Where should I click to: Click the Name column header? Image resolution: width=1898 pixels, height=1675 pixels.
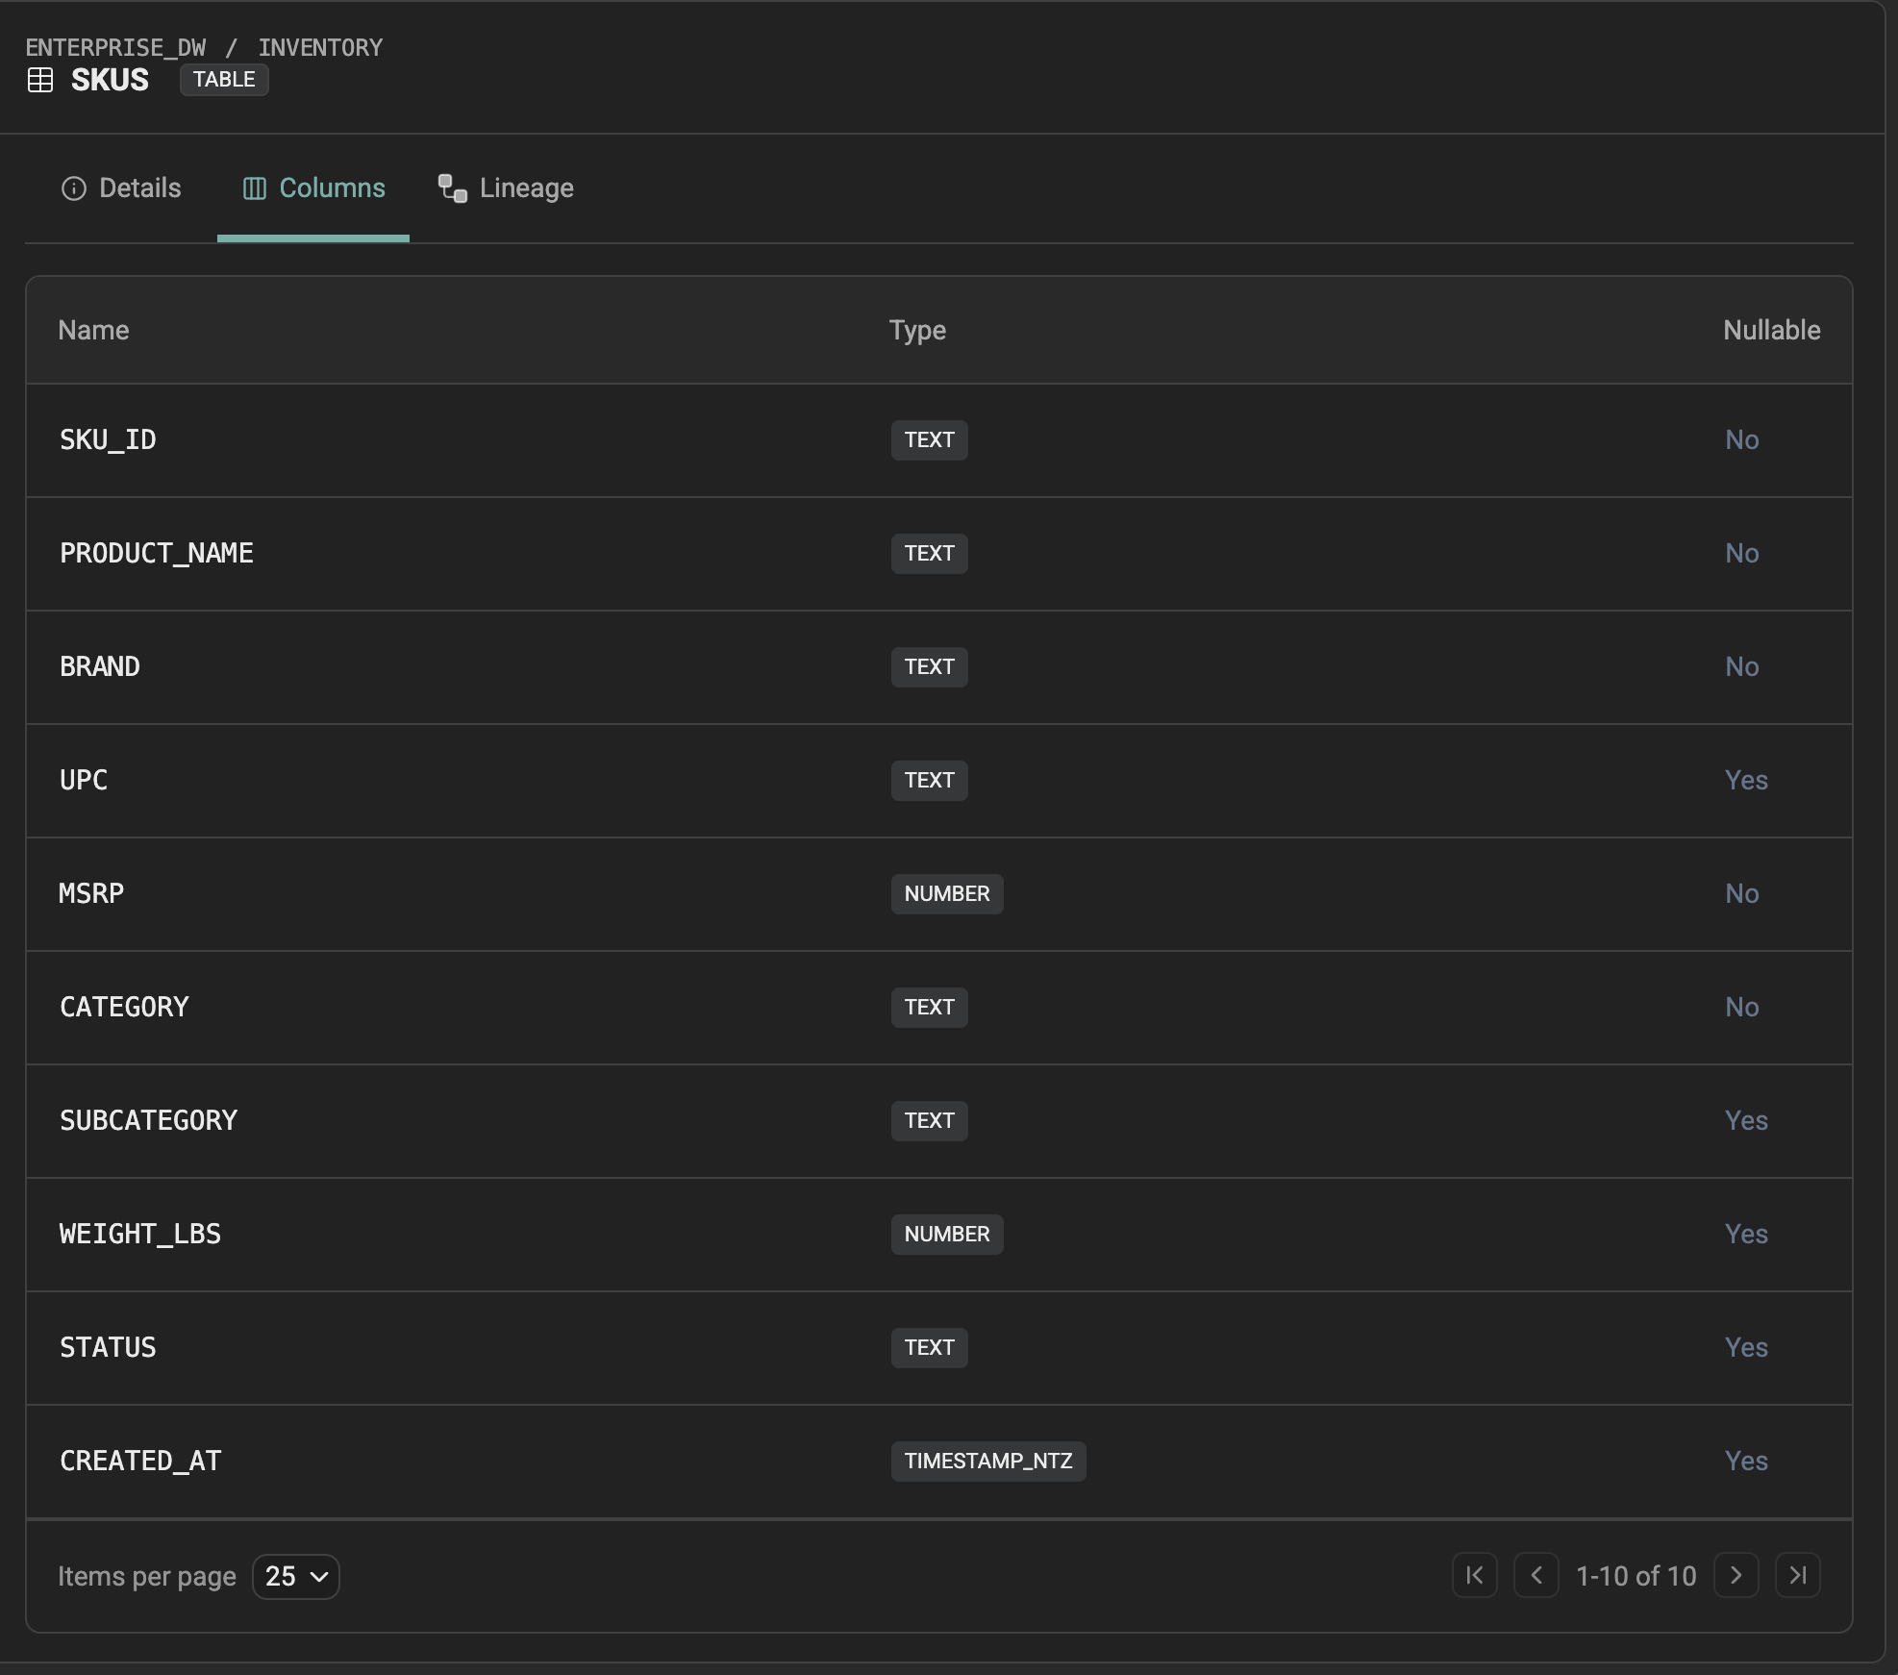tap(93, 330)
